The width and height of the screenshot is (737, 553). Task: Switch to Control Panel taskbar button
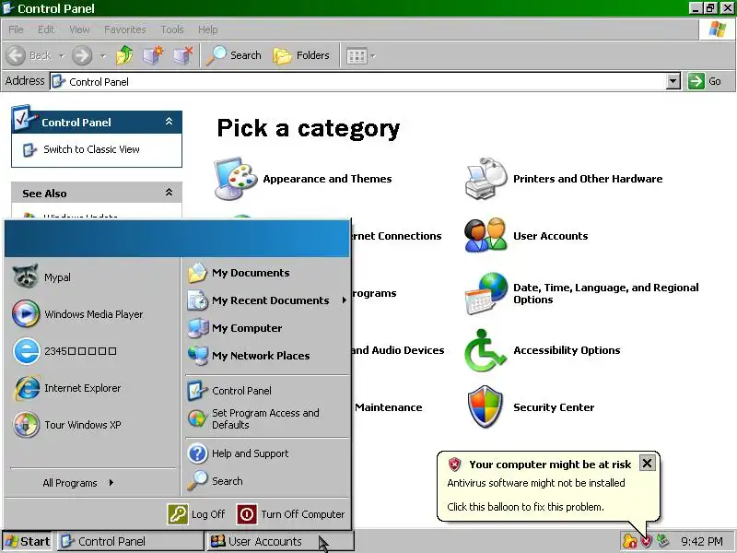(130, 541)
